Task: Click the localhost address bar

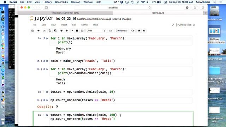Action: tap(113, 8)
